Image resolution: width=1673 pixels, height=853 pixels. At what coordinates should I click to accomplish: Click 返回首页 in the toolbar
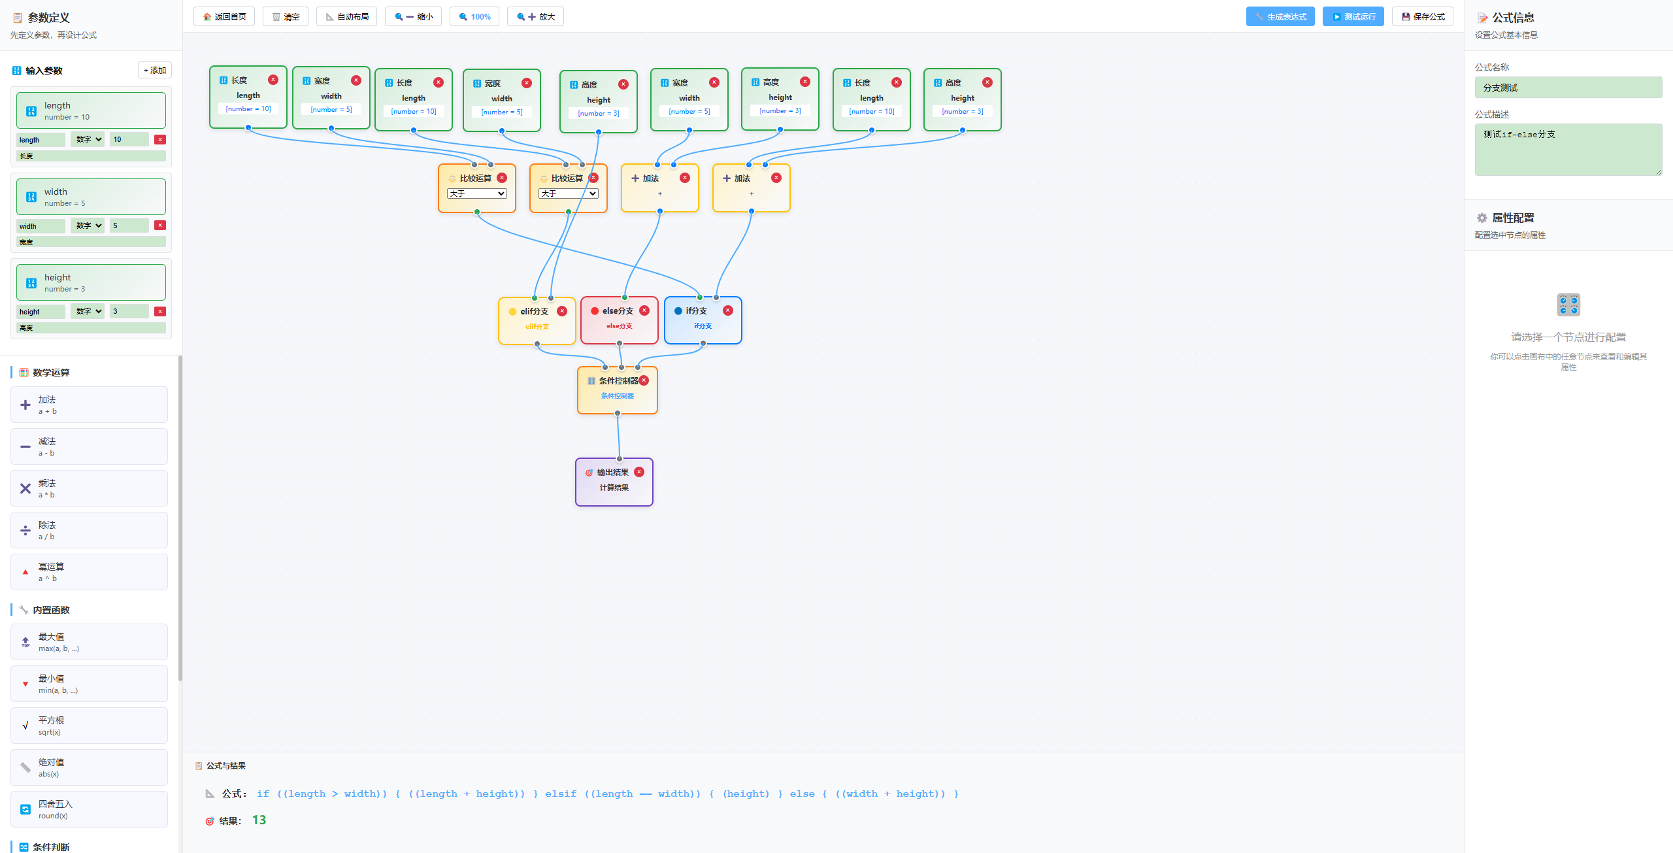pyautogui.click(x=224, y=16)
